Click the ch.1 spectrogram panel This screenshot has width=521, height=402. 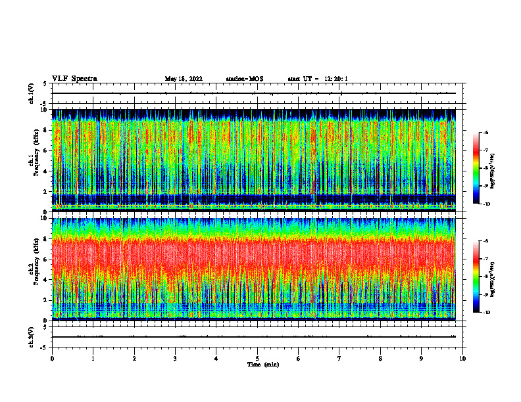click(x=254, y=160)
